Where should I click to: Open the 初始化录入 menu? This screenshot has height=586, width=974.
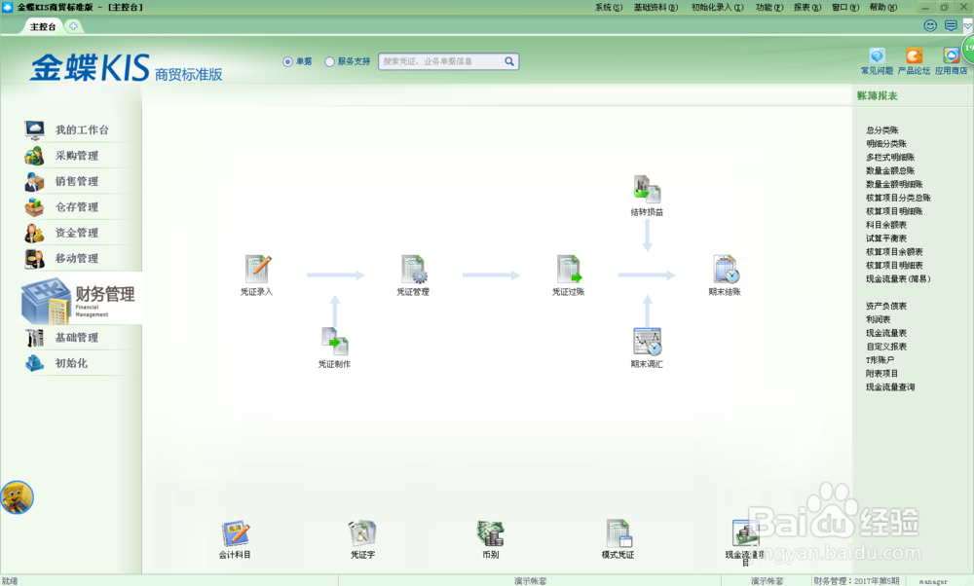click(718, 8)
